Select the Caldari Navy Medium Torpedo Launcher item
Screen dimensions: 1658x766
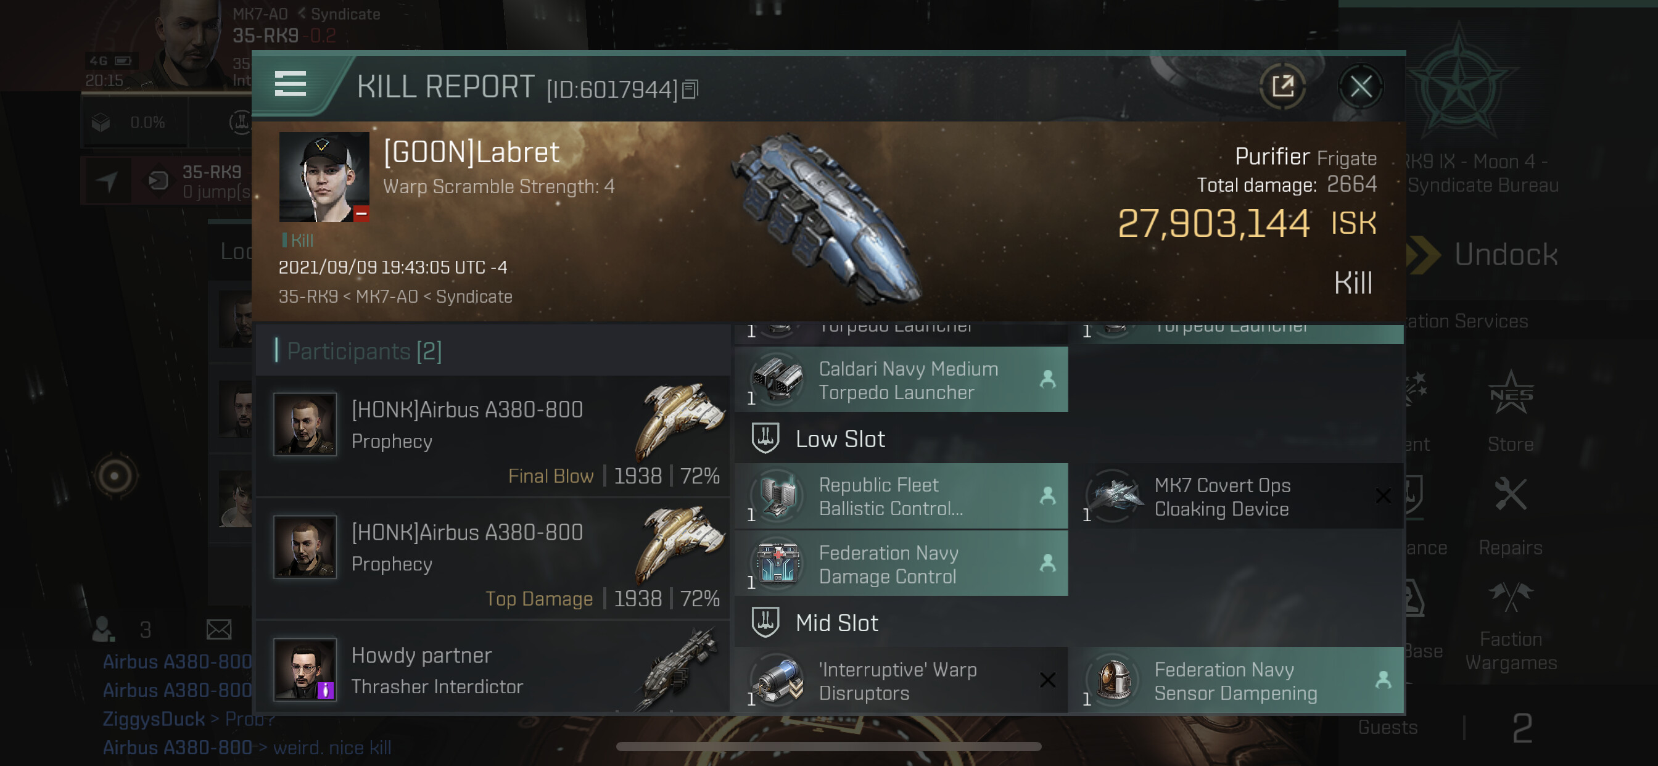pyautogui.click(x=901, y=380)
